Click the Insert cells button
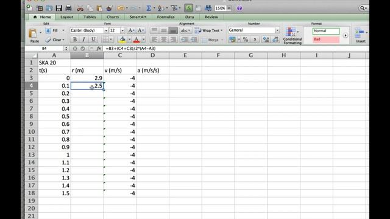390x219 pixels. pos(360,35)
